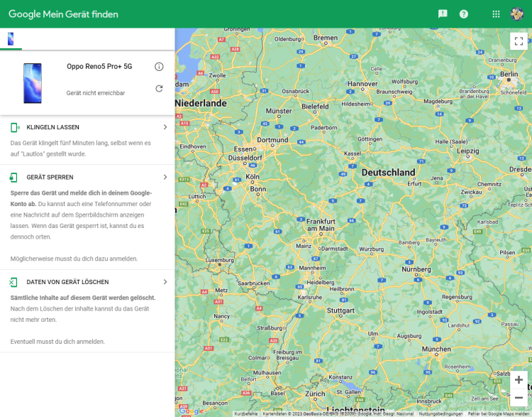
Task: Click Frankfurt am Main on map
Action: point(321,225)
